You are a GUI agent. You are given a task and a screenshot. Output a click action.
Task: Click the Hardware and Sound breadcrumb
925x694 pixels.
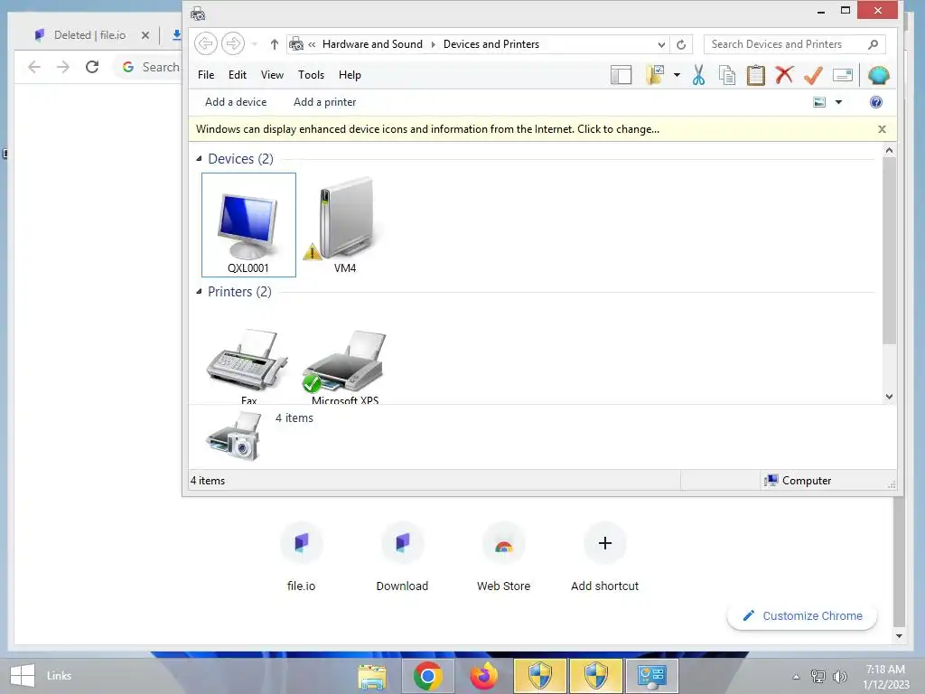(x=372, y=44)
